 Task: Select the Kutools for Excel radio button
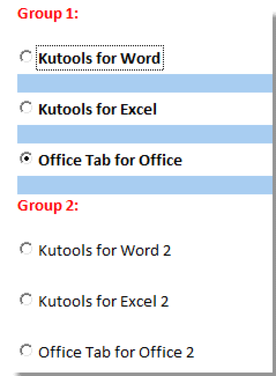tap(26, 108)
